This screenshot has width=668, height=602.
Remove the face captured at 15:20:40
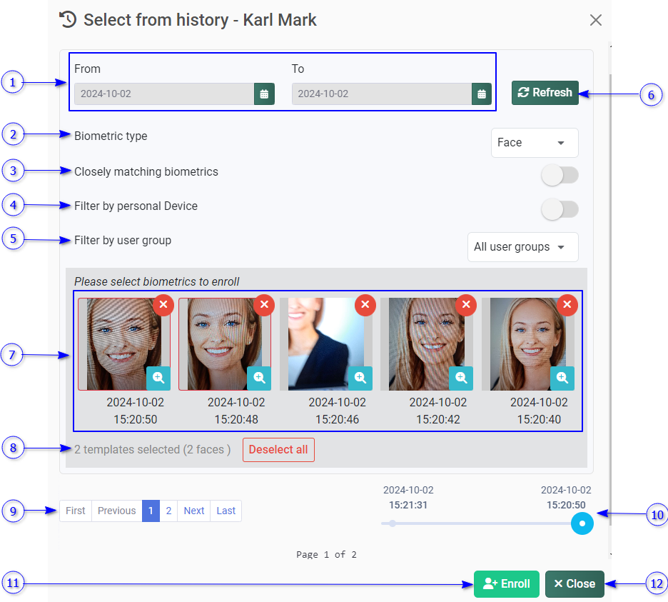click(x=567, y=305)
